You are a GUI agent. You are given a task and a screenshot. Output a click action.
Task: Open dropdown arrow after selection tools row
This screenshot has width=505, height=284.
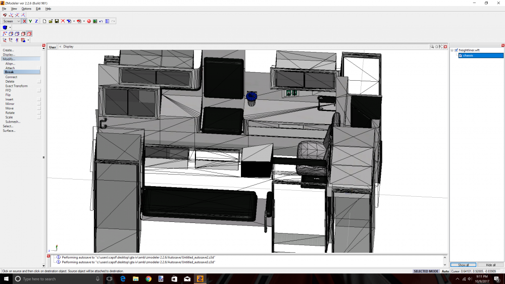28,40
